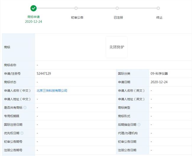Click the 初审公告日期 field label
This screenshot has height=156, width=192.
pos(127,141)
